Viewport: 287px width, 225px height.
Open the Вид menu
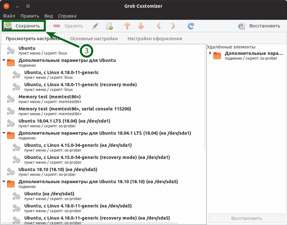48,16
